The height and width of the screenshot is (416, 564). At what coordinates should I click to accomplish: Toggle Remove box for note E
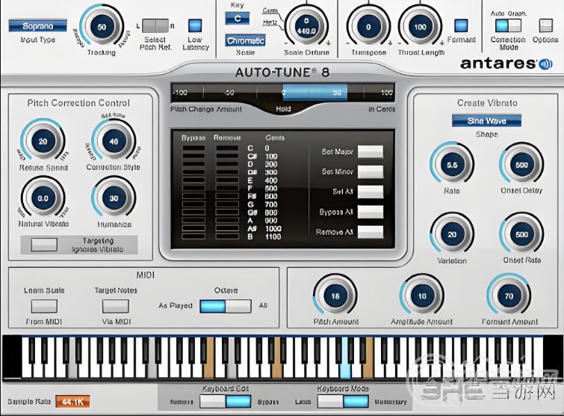227,180
